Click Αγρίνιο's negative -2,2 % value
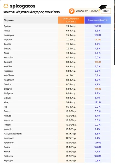Image resolution: width=115 pixels, height=166 pixels. tap(98, 40)
